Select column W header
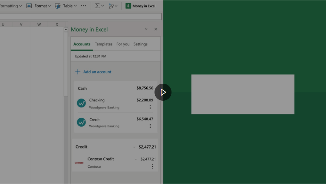 [39, 24]
